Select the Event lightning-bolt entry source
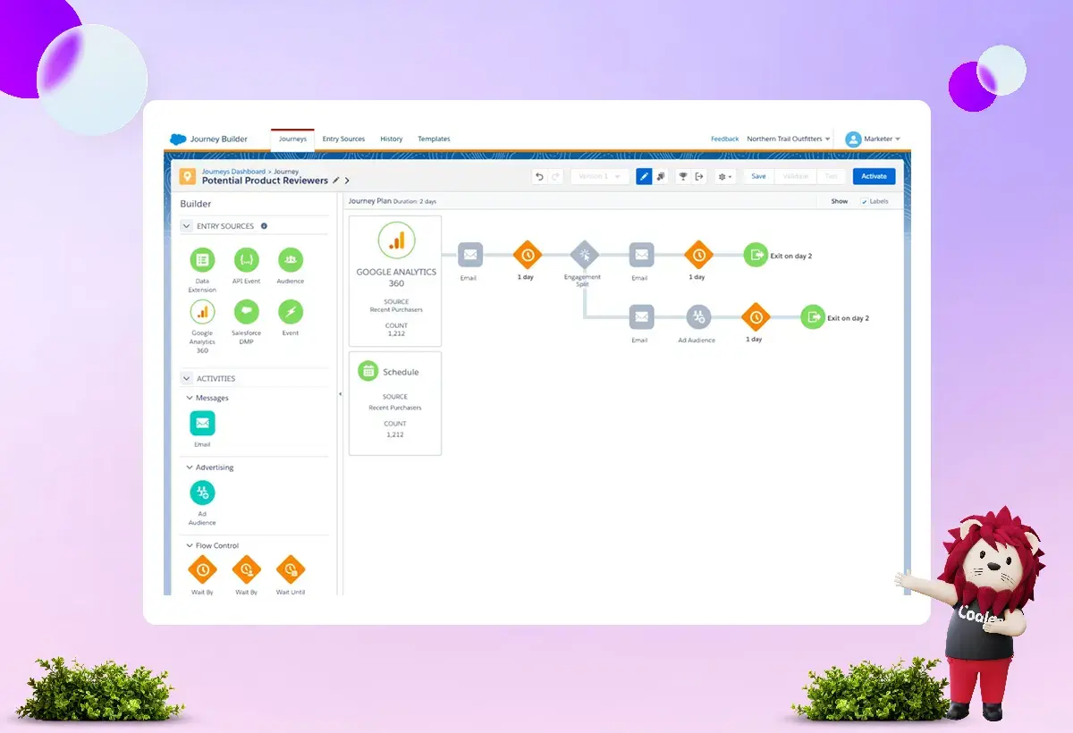The width and height of the screenshot is (1073, 733). click(x=291, y=312)
